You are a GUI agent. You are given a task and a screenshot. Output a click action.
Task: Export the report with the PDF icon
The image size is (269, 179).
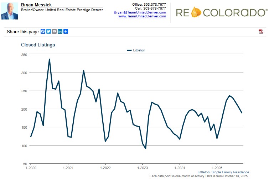coord(261,32)
